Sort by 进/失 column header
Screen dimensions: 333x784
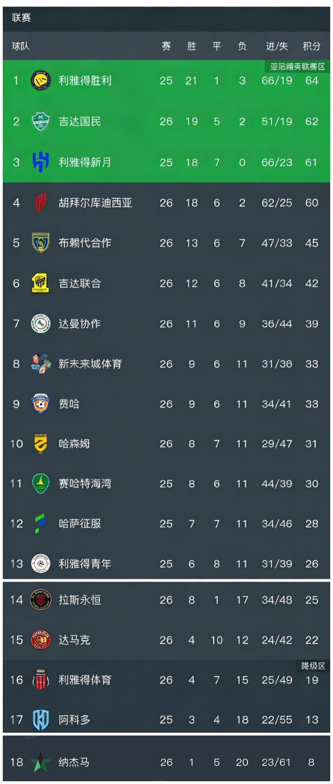tap(276, 46)
